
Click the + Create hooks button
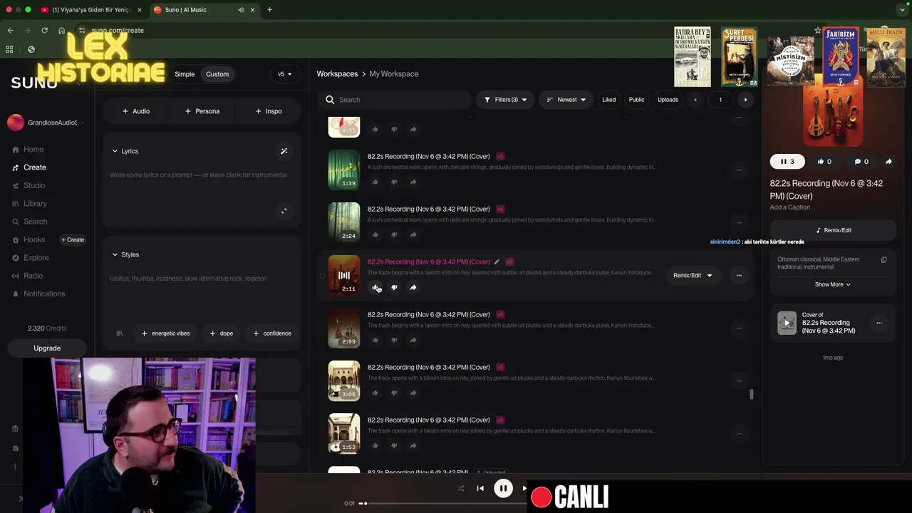click(x=73, y=239)
